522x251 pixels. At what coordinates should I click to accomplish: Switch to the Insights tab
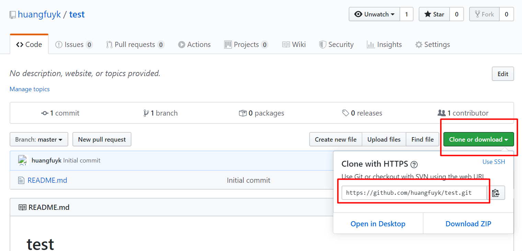pos(384,45)
